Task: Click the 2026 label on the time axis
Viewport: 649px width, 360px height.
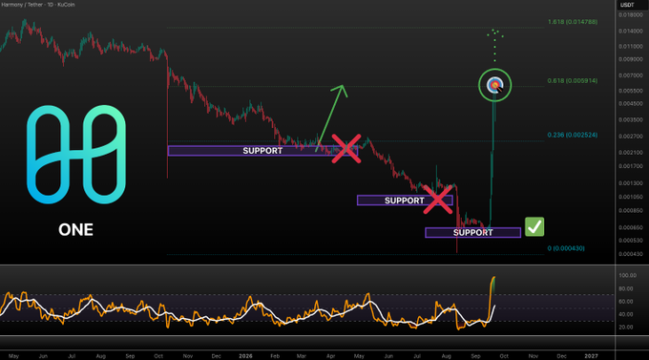Action: (245, 356)
